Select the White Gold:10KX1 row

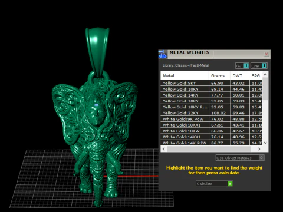pos(212,125)
